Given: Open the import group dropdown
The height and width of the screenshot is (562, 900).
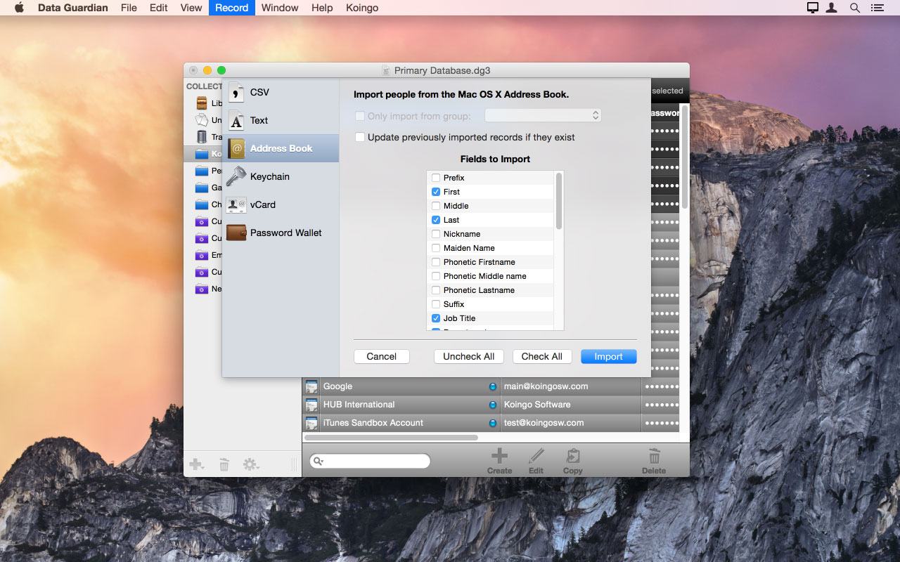Looking at the screenshot, I should coord(543,116).
